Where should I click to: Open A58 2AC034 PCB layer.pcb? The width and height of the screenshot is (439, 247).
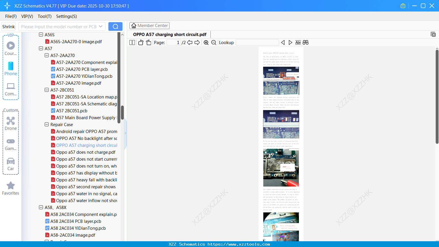76,221
